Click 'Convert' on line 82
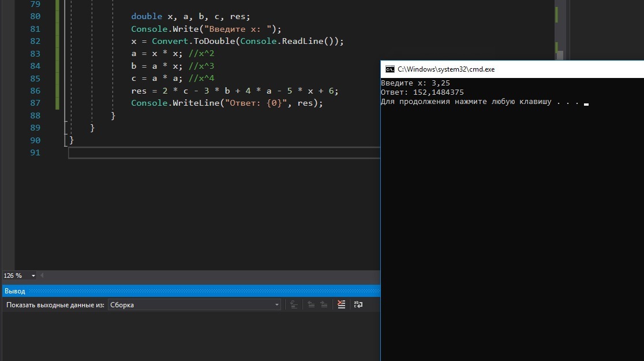This screenshot has width=644, height=361. pyautogui.click(x=170, y=41)
